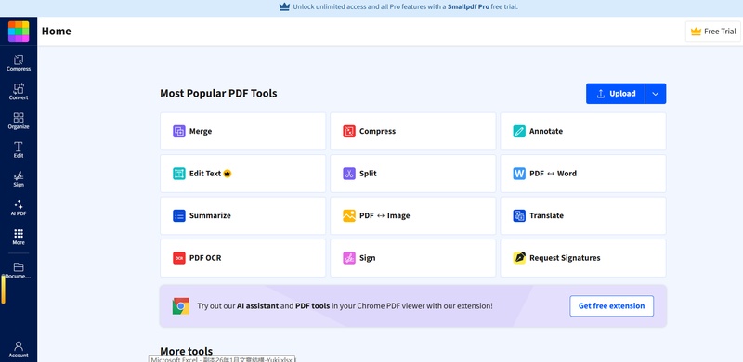This screenshot has height=362, width=743.
Task: Click Get free extension button
Action: (x=612, y=306)
